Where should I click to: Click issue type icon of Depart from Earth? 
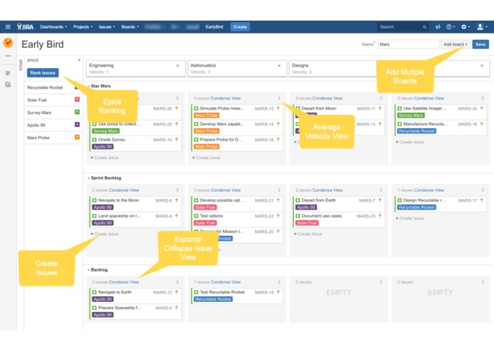[x=298, y=200]
